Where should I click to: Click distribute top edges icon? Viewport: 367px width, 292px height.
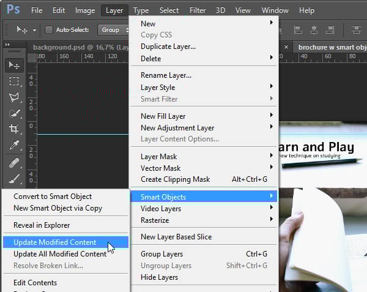pyautogui.click(x=356, y=30)
